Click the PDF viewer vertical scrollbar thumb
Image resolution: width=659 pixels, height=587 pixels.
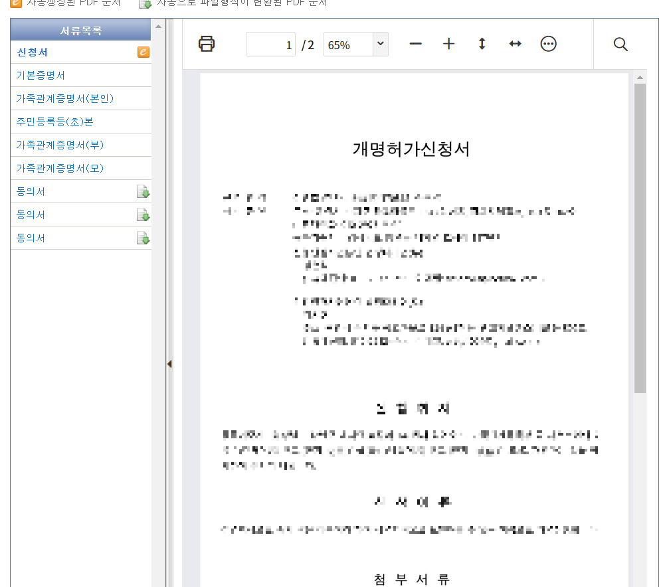click(640, 238)
